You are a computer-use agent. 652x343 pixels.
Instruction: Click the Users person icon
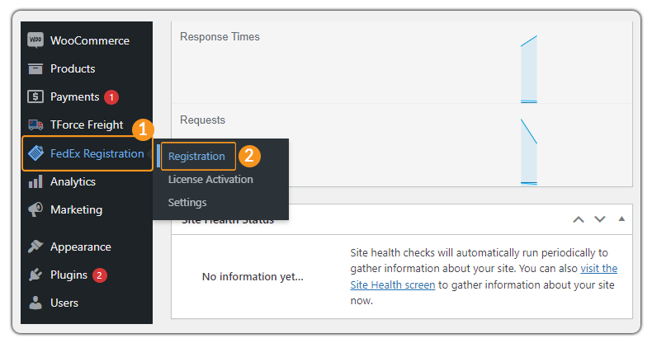click(35, 303)
